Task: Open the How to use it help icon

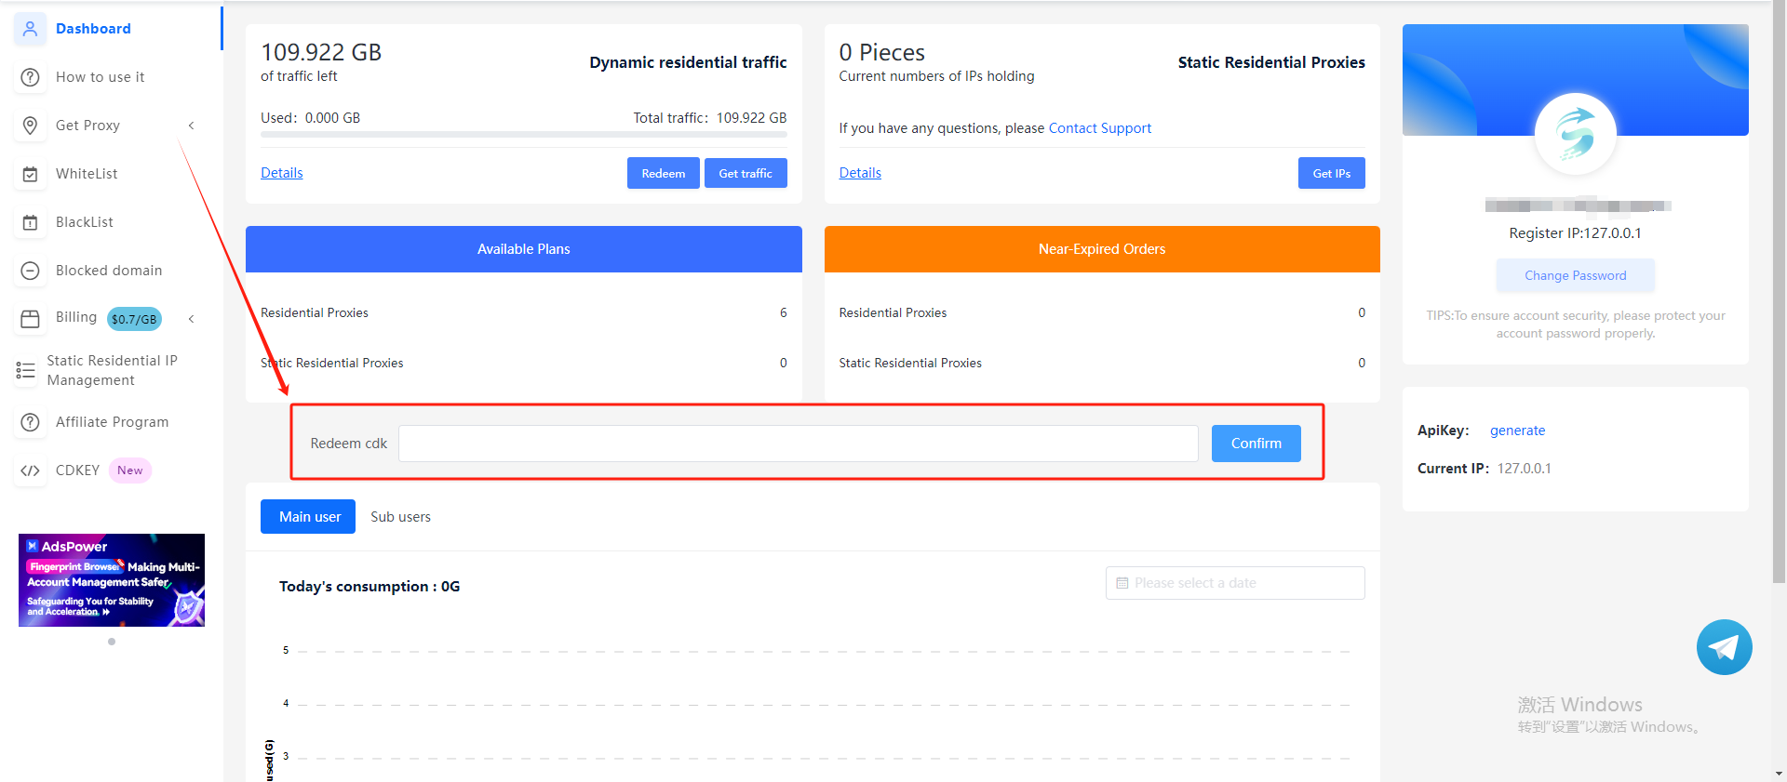Action: (30, 77)
